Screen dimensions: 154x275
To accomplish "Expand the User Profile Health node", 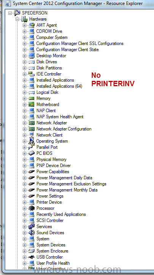I will 24,263.
